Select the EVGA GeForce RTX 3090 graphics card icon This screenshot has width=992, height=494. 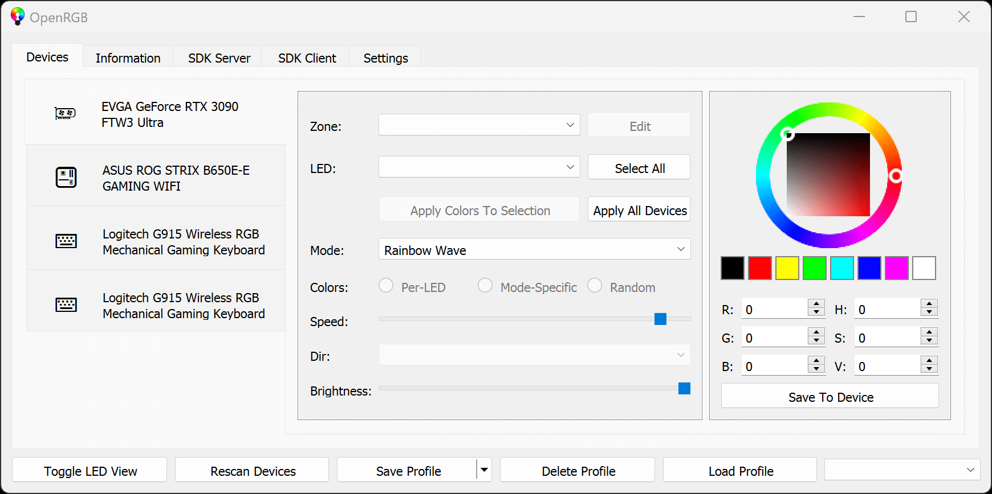tap(65, 113)
